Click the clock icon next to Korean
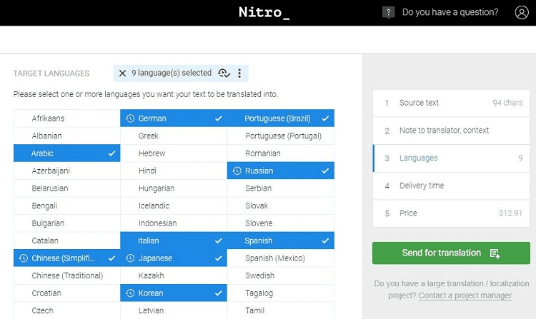 (129, 293)
